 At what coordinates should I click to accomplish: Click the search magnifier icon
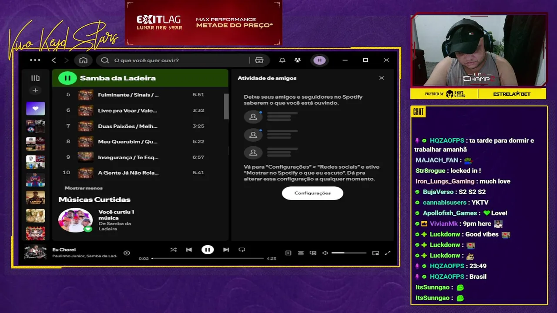click(x=105, y=60)
